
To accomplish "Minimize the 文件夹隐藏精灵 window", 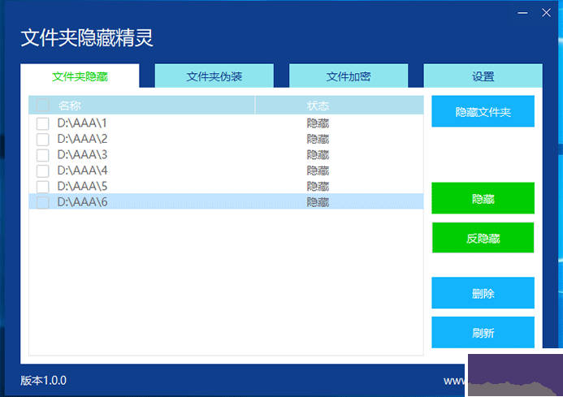I will point(522,13).
